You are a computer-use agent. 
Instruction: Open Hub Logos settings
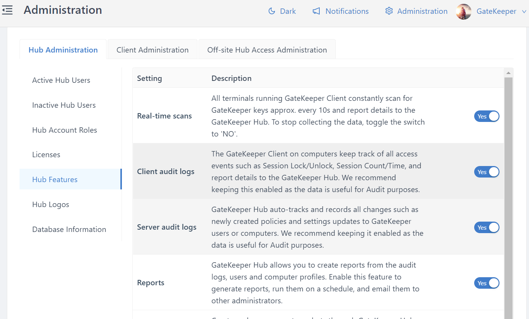51,204
